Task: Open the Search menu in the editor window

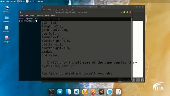Action: click(x=65, y=10)
